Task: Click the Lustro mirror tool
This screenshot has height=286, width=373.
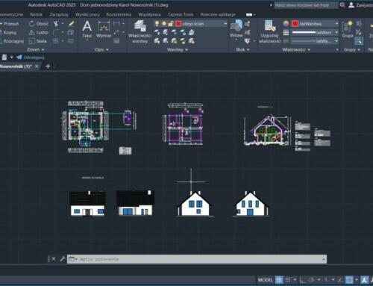Action: click(39, 33)
